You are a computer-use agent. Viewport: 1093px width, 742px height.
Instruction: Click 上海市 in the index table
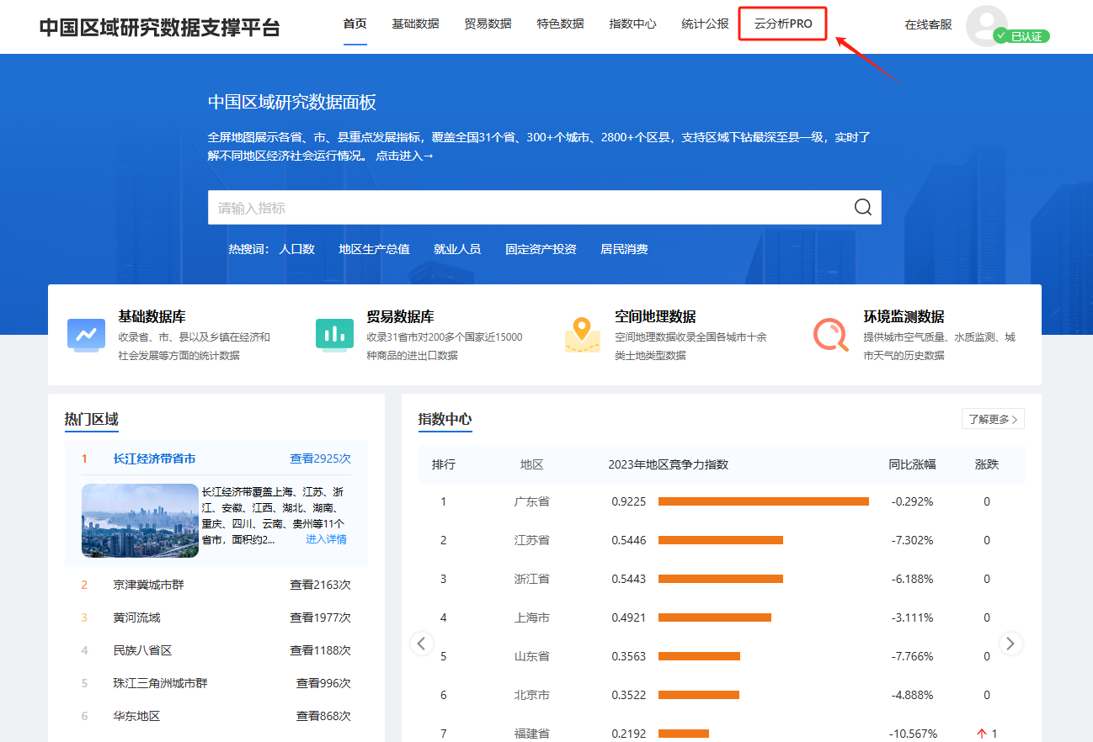[x=531, y=617]
